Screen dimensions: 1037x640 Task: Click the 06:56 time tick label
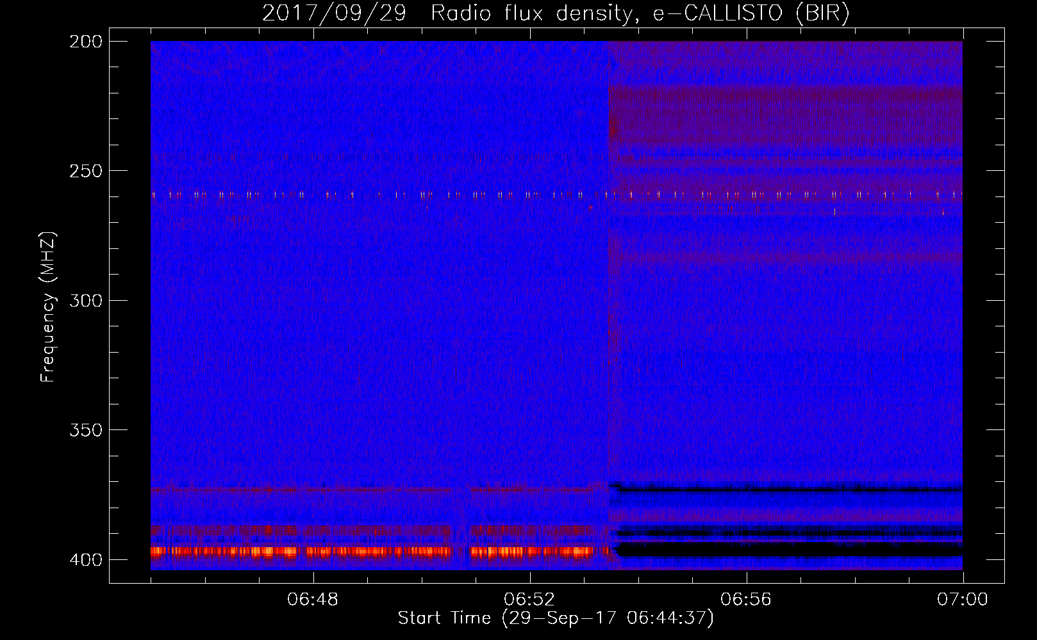pos(747,600)
